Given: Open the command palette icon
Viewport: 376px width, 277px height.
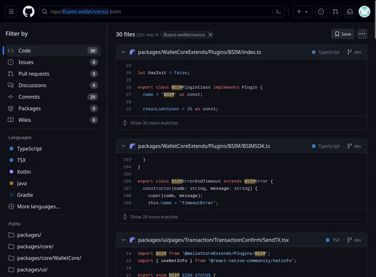Looking at the screenshot, I should pos(278,12).
